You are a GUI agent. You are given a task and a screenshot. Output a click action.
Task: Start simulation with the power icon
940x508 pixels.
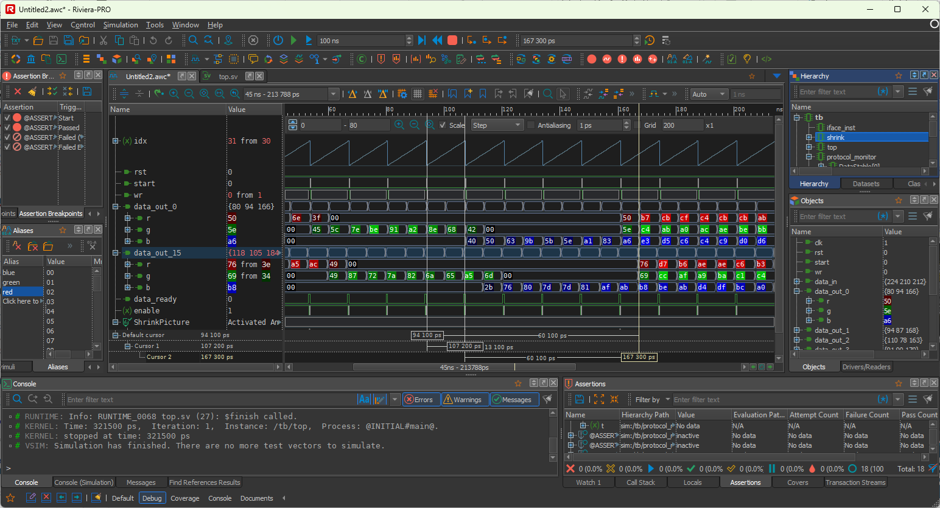click(x=278, y=40)
